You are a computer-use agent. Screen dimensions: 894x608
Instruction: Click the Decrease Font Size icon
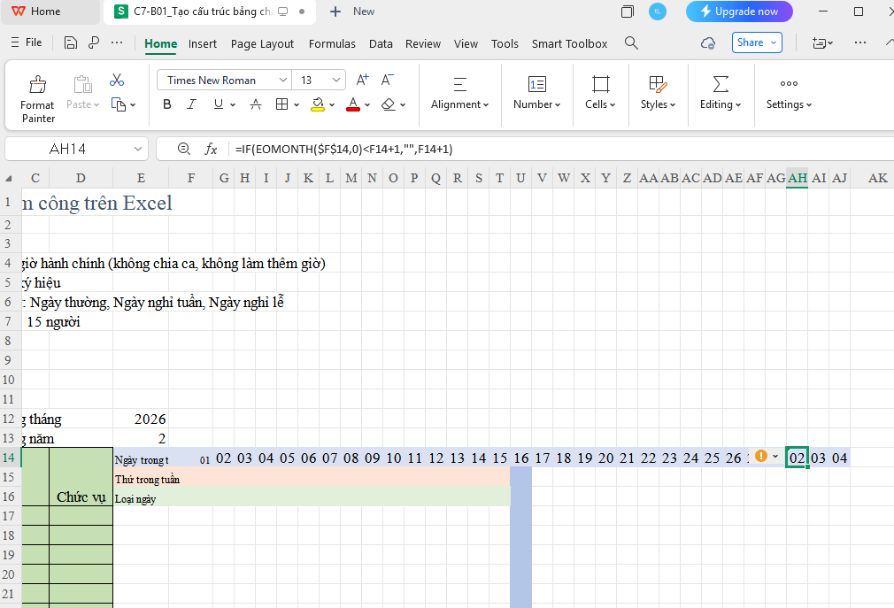(x=387, y=81)
